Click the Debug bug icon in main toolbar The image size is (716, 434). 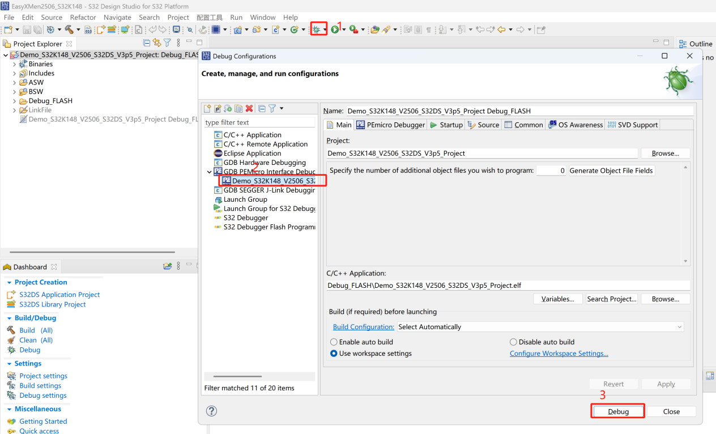[x=316, y=29]
